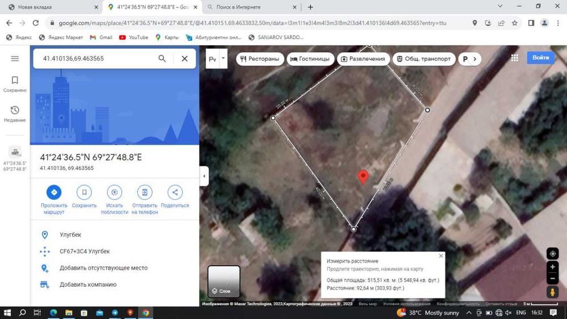Screen dimensions: 567x319
Task: Open the language selector dropdown arrow
Action: (x=223, y=58)
